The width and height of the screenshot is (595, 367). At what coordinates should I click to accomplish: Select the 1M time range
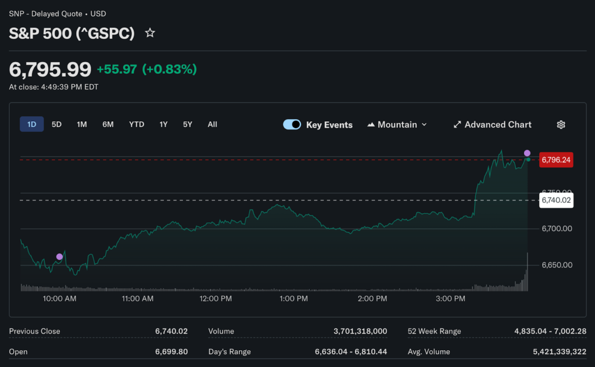82,124
